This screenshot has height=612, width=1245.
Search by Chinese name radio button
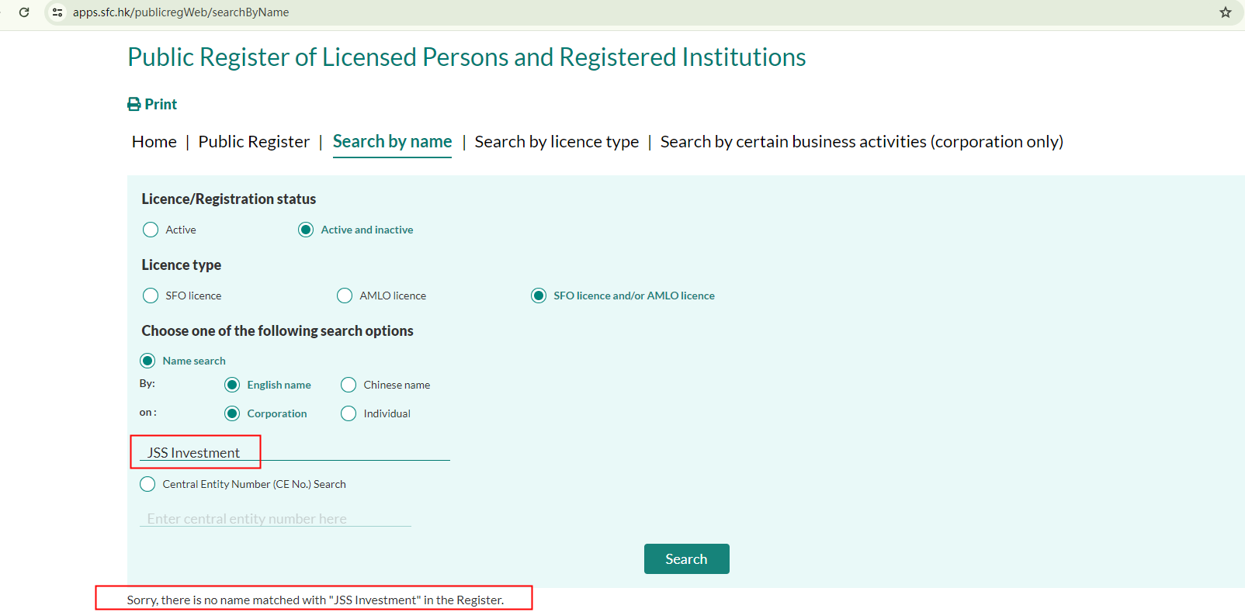pos(349,385)
